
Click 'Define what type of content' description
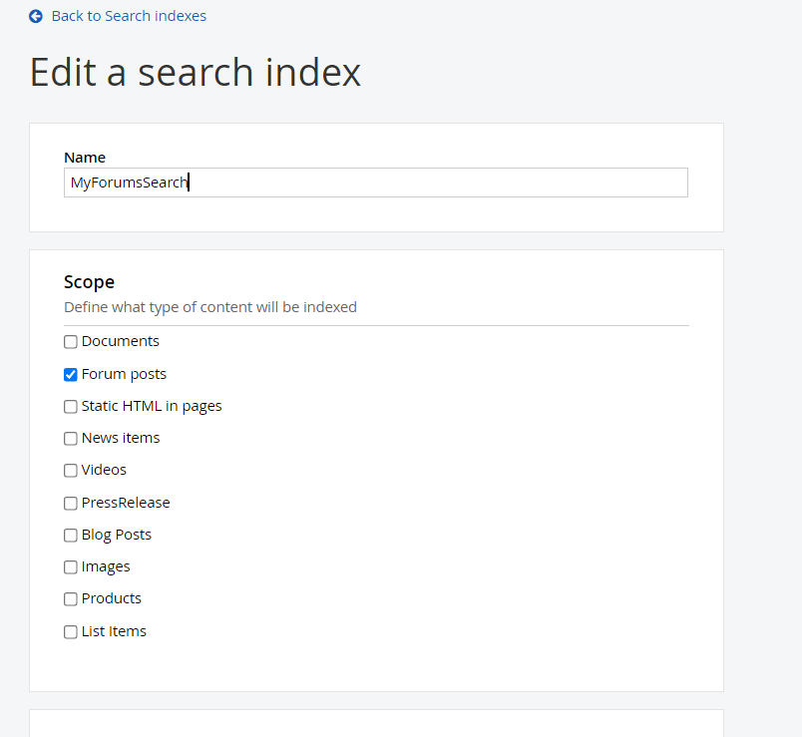pos(210,307)
